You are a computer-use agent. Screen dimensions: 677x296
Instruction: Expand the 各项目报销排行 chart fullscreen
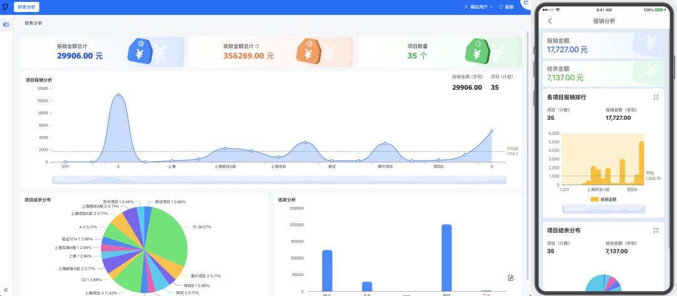pos(656,97)
